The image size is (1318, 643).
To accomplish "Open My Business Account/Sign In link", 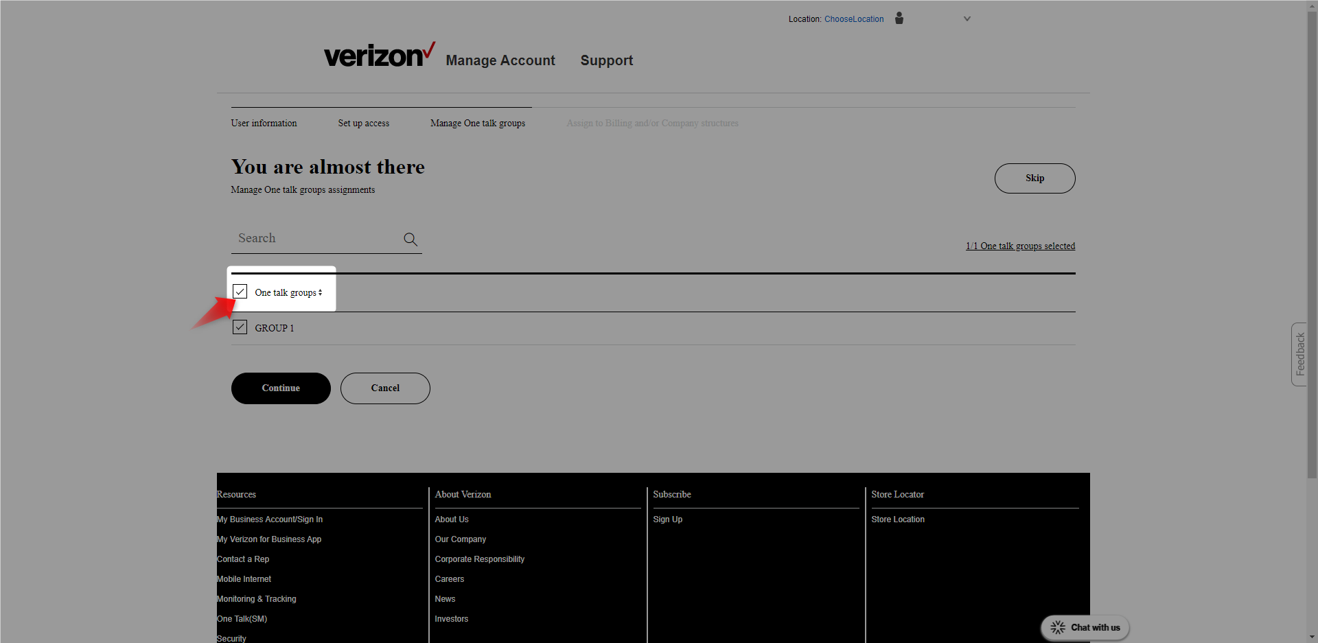I will (270, 519).
